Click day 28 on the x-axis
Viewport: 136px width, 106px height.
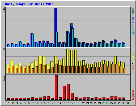click(116, 103)
